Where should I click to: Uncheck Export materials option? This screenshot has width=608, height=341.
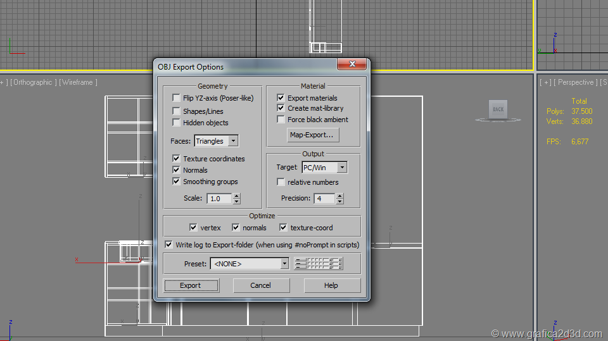pos(281,98)
